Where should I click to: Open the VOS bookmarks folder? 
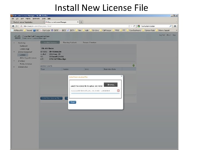tap(116, 30)
